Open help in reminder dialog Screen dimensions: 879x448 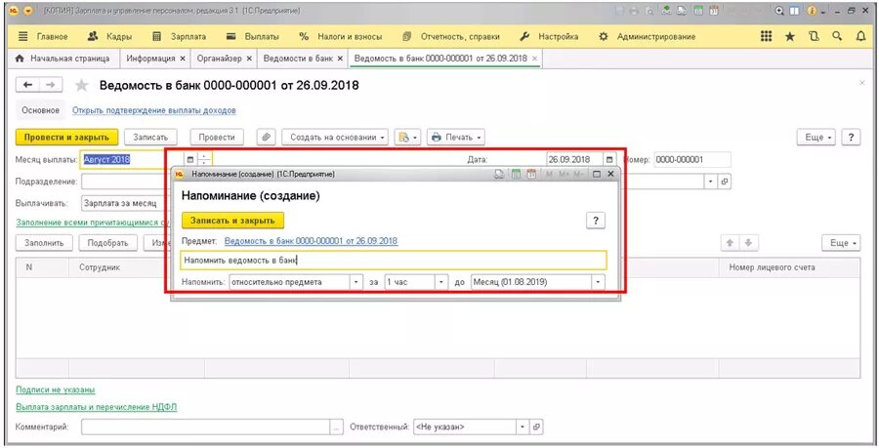[596, 221]
